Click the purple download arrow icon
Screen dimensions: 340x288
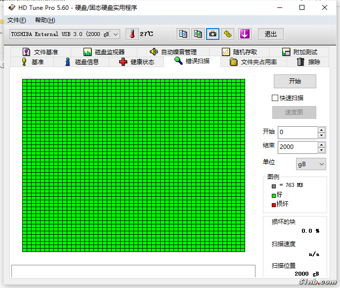coord(245,34)
